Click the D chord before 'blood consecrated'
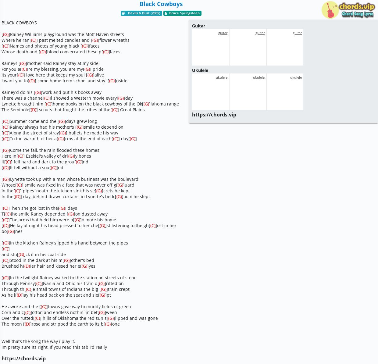This screenshot has width=378, height=364. 43,52
